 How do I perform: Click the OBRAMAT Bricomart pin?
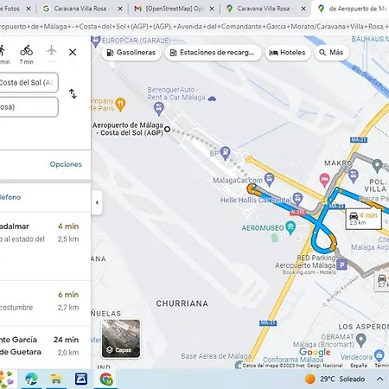pos(361,340)
